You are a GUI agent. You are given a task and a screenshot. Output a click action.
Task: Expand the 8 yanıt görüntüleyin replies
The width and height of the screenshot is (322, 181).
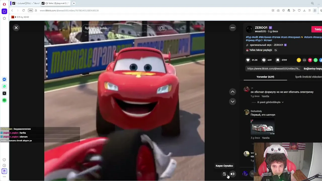(x=270, y=102)
